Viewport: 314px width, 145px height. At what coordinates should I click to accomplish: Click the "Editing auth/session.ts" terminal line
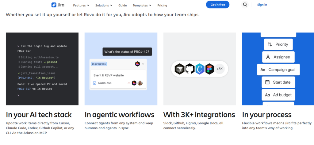pos(38,57)
